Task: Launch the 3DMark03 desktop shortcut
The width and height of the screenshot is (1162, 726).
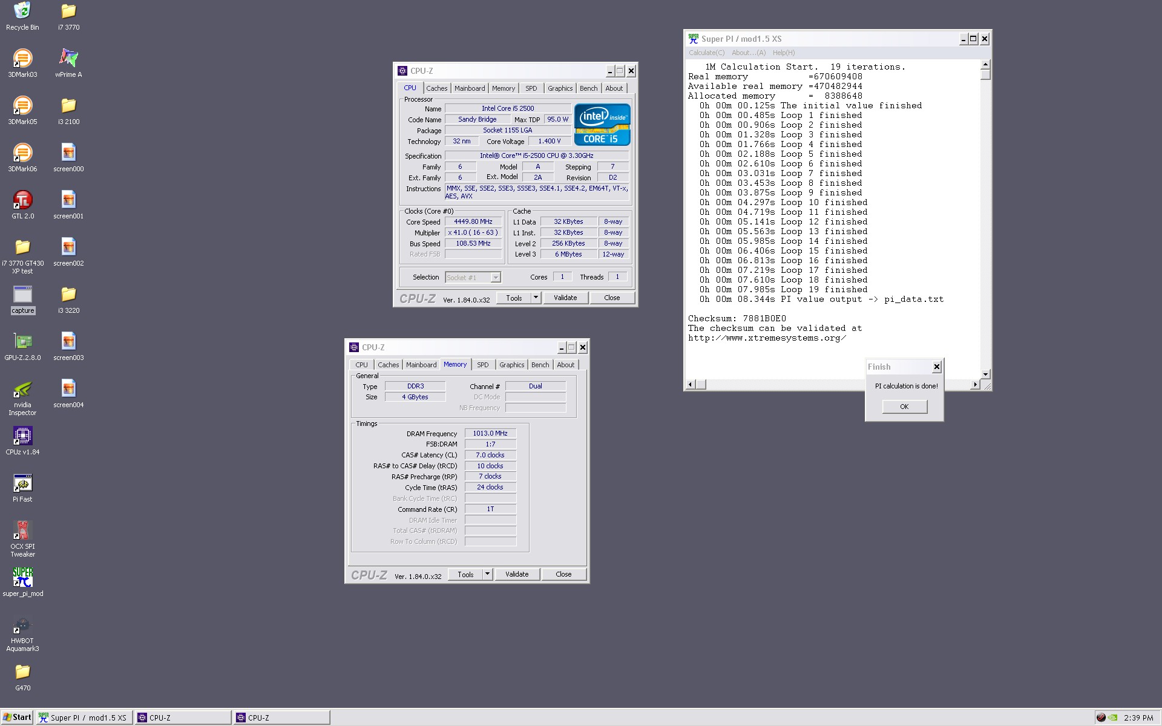Action: point(22,63)
